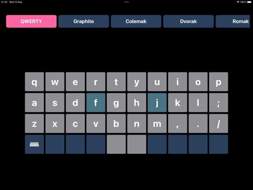Tap the g key

click(x=116, y=103)
